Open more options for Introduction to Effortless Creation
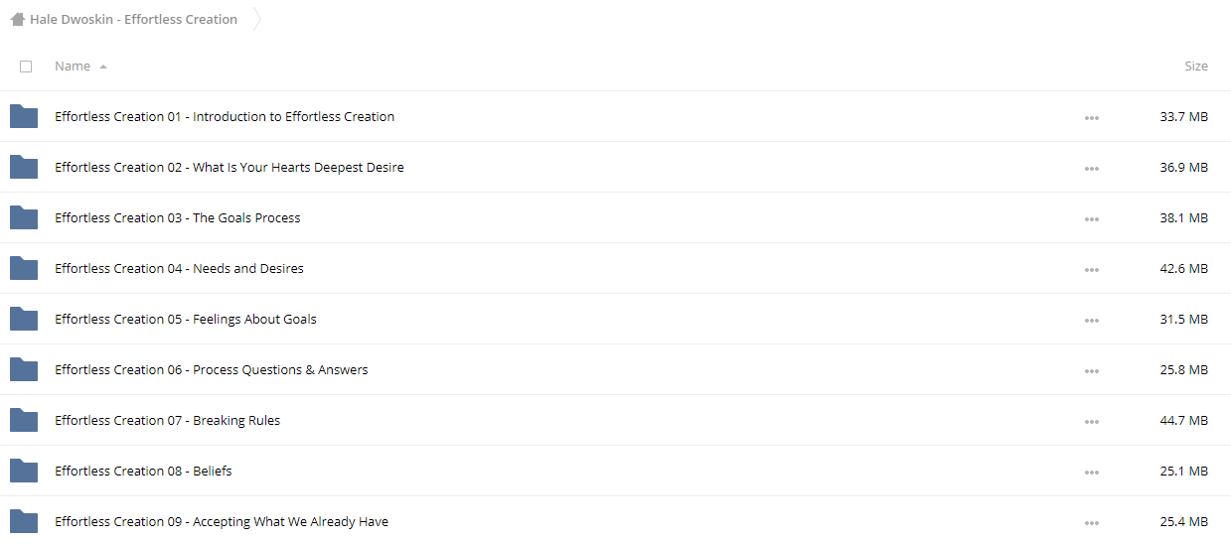 click(1092, 118)
